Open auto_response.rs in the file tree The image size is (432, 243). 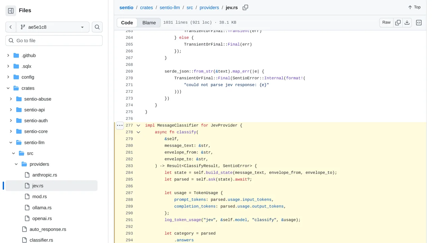click(x=48, y=229)
